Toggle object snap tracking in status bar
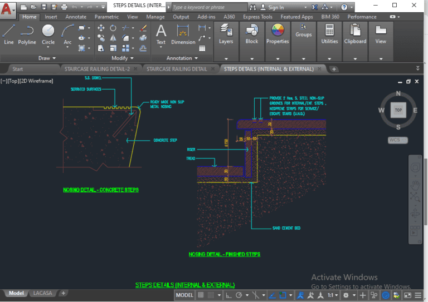 click(x=272, y=295)
